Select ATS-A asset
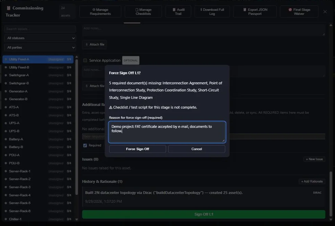 38,107
